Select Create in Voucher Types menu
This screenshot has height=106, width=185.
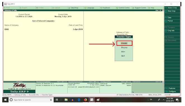[124, 43]
